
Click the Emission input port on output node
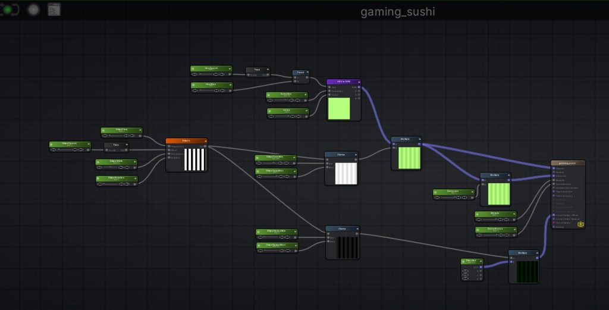tap(554, 176)
